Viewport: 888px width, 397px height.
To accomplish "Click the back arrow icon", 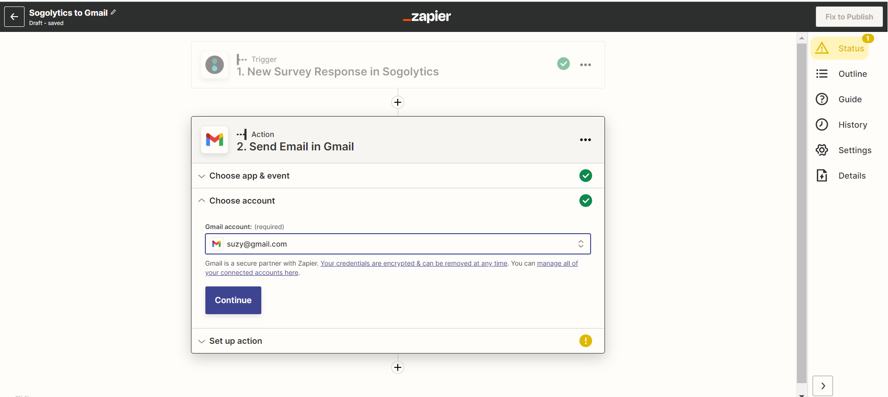I will 14,17.
